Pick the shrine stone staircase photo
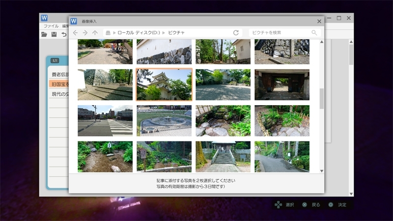Image resolution: width=393 pixels, height=221 pixels. [x=223, y=157]
